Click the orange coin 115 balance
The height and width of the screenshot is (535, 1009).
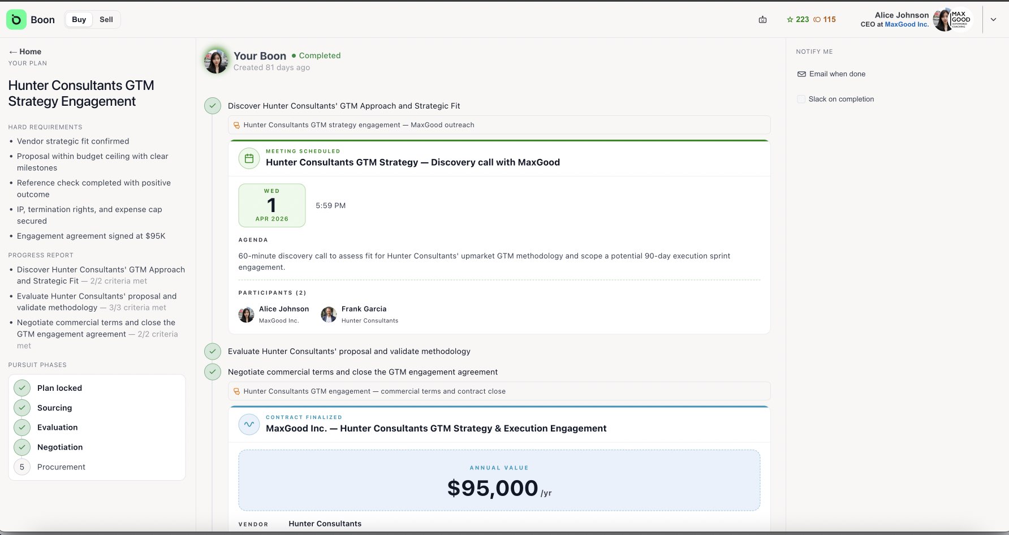[x=825, y=19]
